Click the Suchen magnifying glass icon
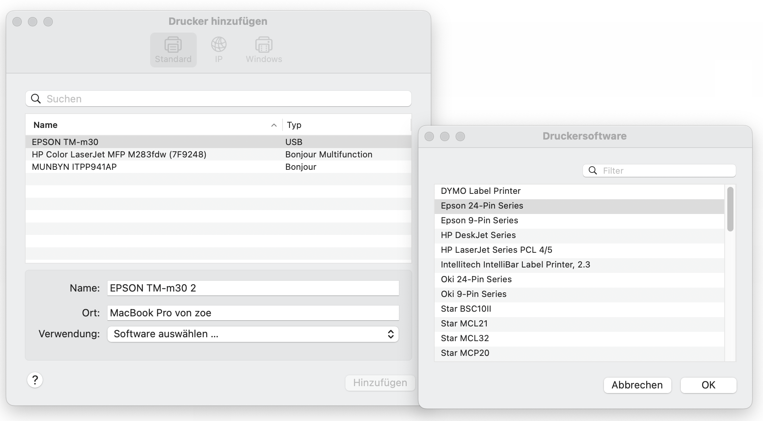The image size is (763, 421). tap(36, 99)
